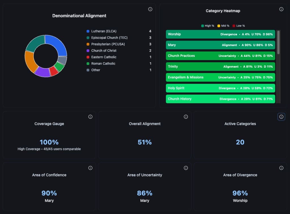Open info icon on Category Heatmap card
The image size is (290, 214).
tap(281, 9)
